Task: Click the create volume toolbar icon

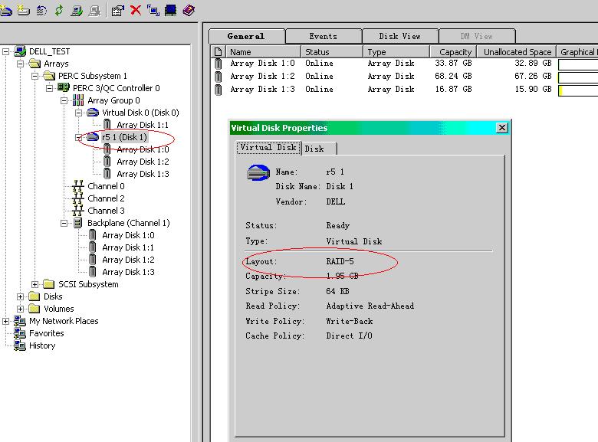Action: pos(23,10)
